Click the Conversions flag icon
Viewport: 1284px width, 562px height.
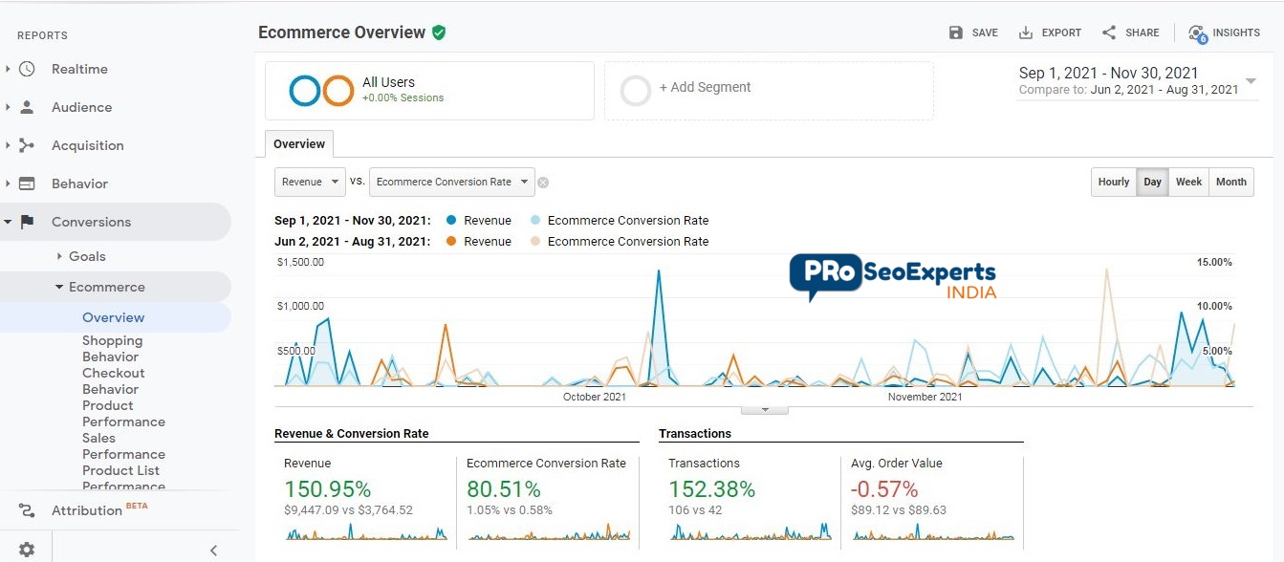[x=27, y=222]
